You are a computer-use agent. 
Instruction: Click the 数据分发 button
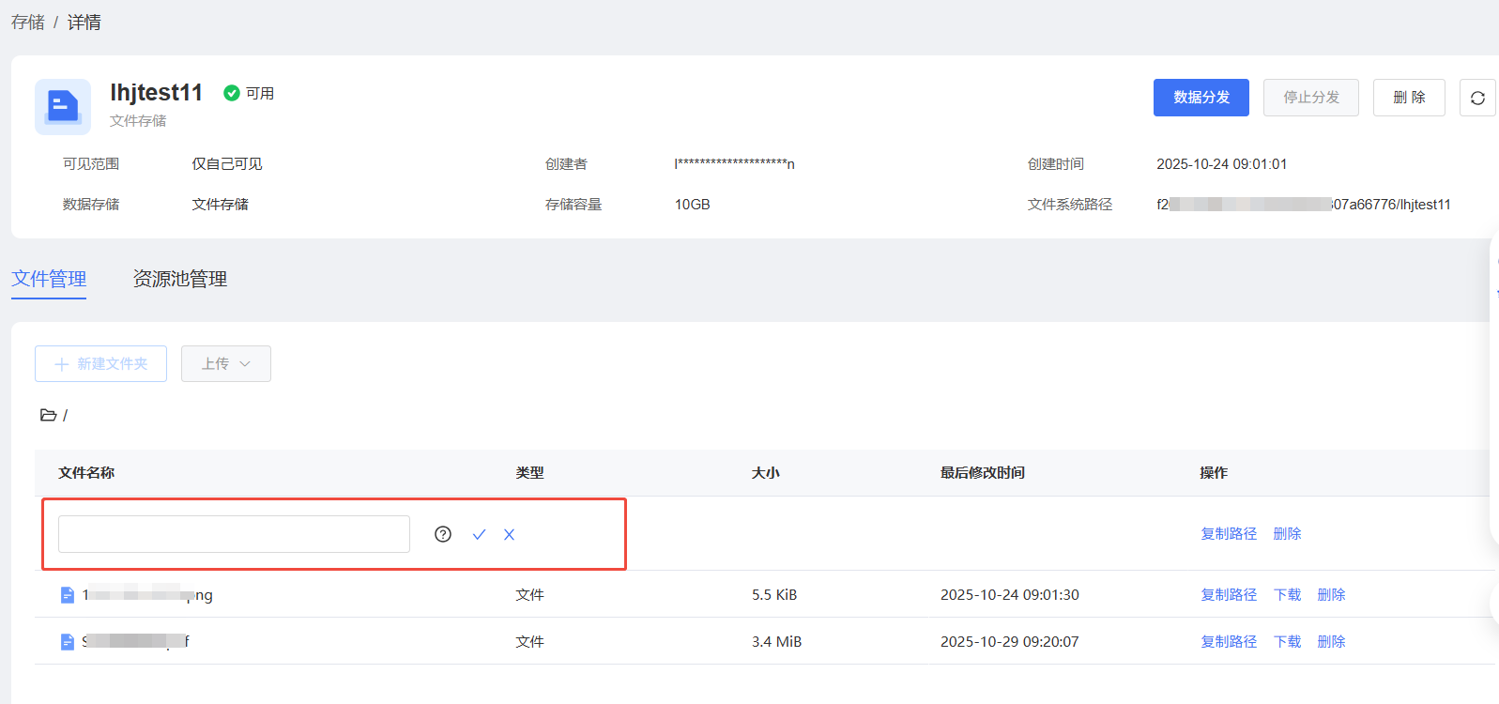(x=1201, y=98)
